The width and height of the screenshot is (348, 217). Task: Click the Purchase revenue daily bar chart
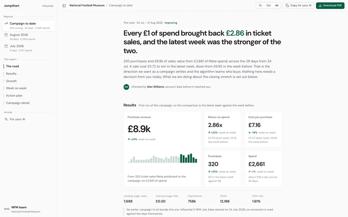point(163,158)
